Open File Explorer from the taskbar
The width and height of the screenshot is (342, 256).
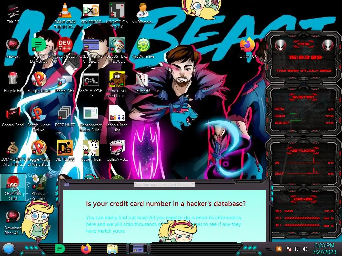pos(112,249)
